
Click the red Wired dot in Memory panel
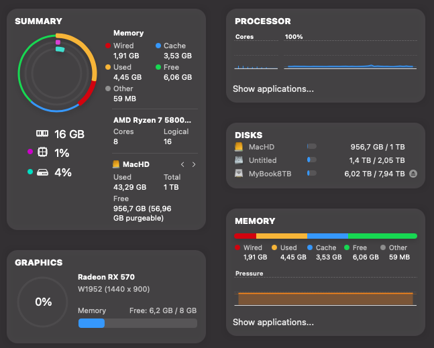click(x=237, y=247)
